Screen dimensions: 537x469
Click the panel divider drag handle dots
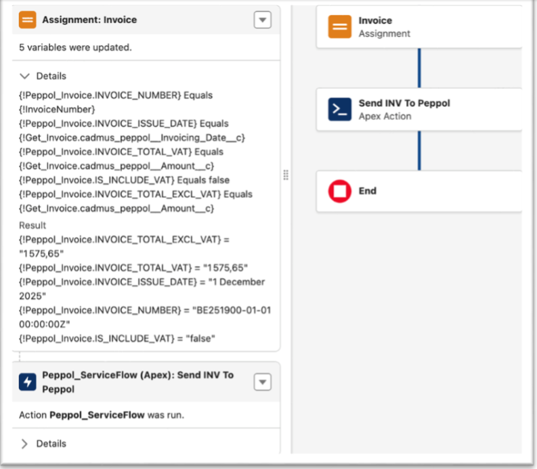[286, 175]
